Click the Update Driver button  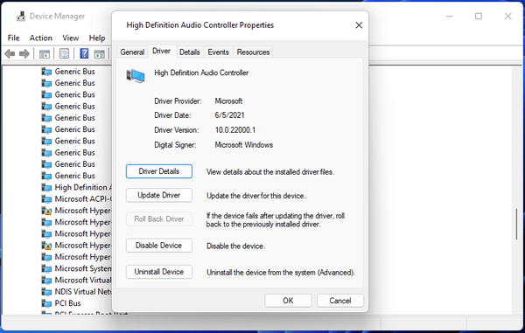pyautogui.click(x=159, y=195)
